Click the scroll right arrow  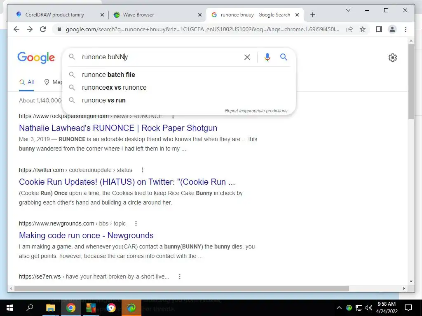(x=404, y=288)
